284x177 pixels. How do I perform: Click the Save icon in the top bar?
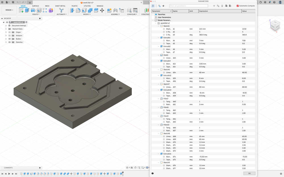point(13,2)
